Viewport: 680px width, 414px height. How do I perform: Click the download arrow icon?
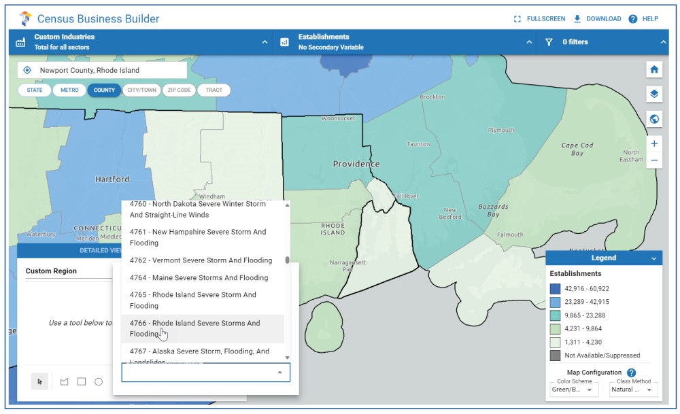(x=577, y=18)
